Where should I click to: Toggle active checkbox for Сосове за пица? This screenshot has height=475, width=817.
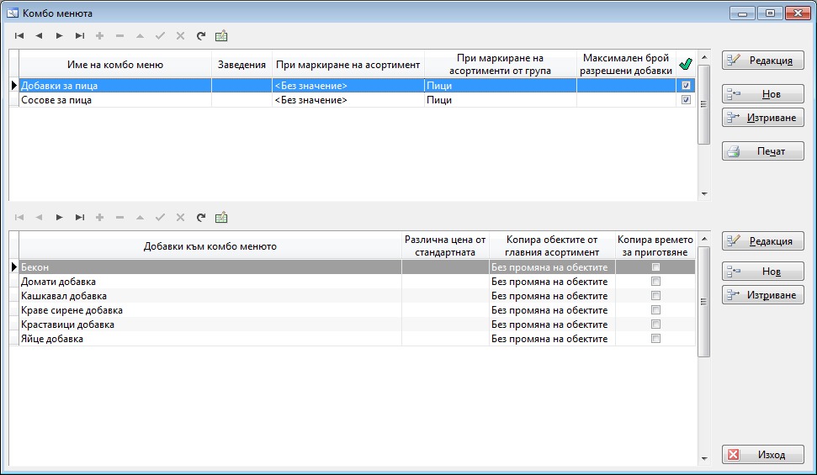[x=686, y=100]
